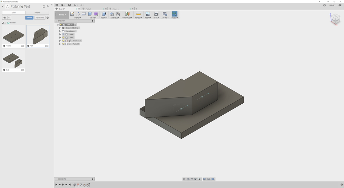Screen dimensions: 344x188
Task: Open the MODIFY menu dropdown
Action: tap(104, 18)
